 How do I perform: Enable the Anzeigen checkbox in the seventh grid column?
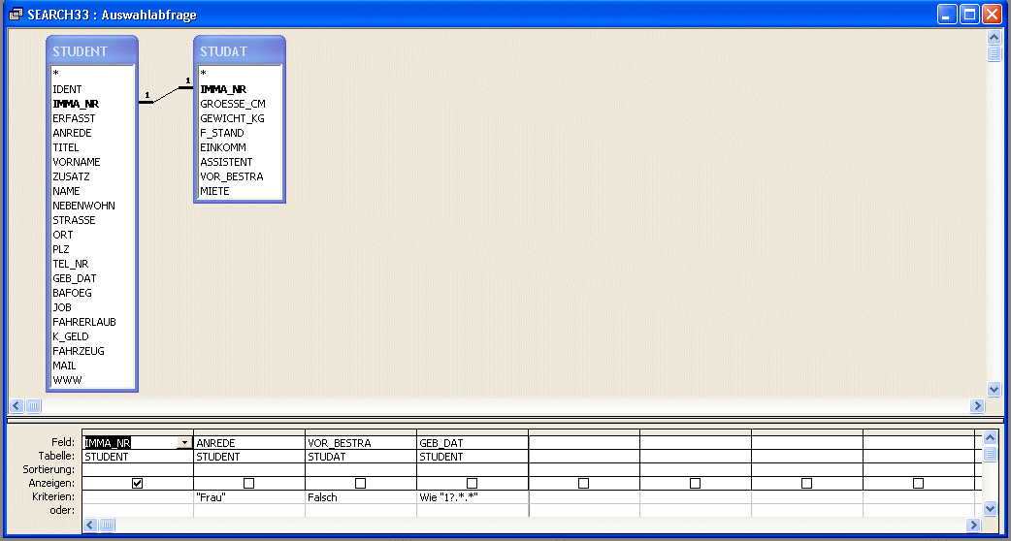pos(806,483)
